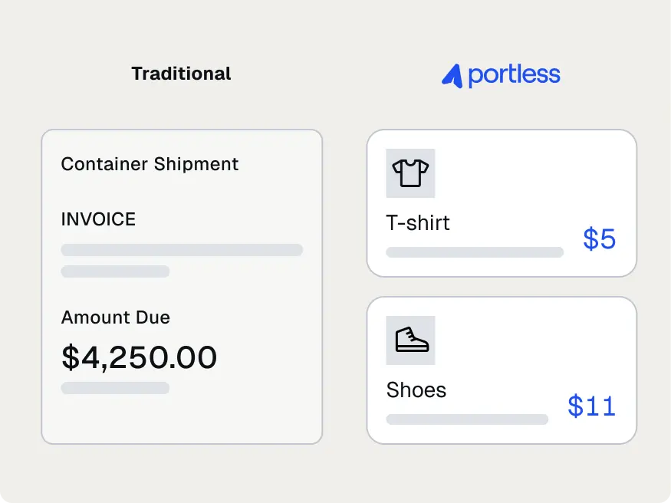Screen dimensions: 671x503
Task: Open the T-shirt product card
Action: tap(502, 203)
